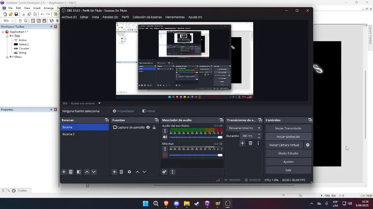
Task: Open Vista menu in OBS
Action: tap(95, 17)
